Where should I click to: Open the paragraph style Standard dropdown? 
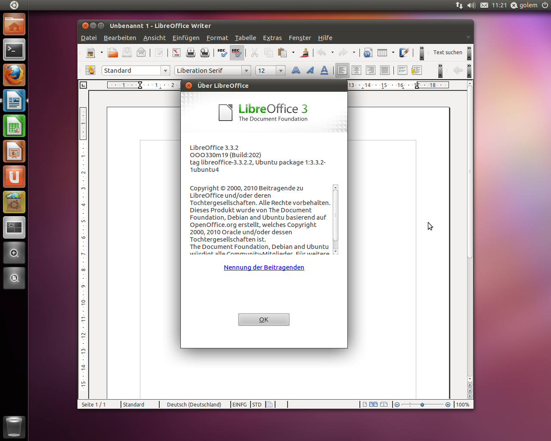click(x=166, y=70)
